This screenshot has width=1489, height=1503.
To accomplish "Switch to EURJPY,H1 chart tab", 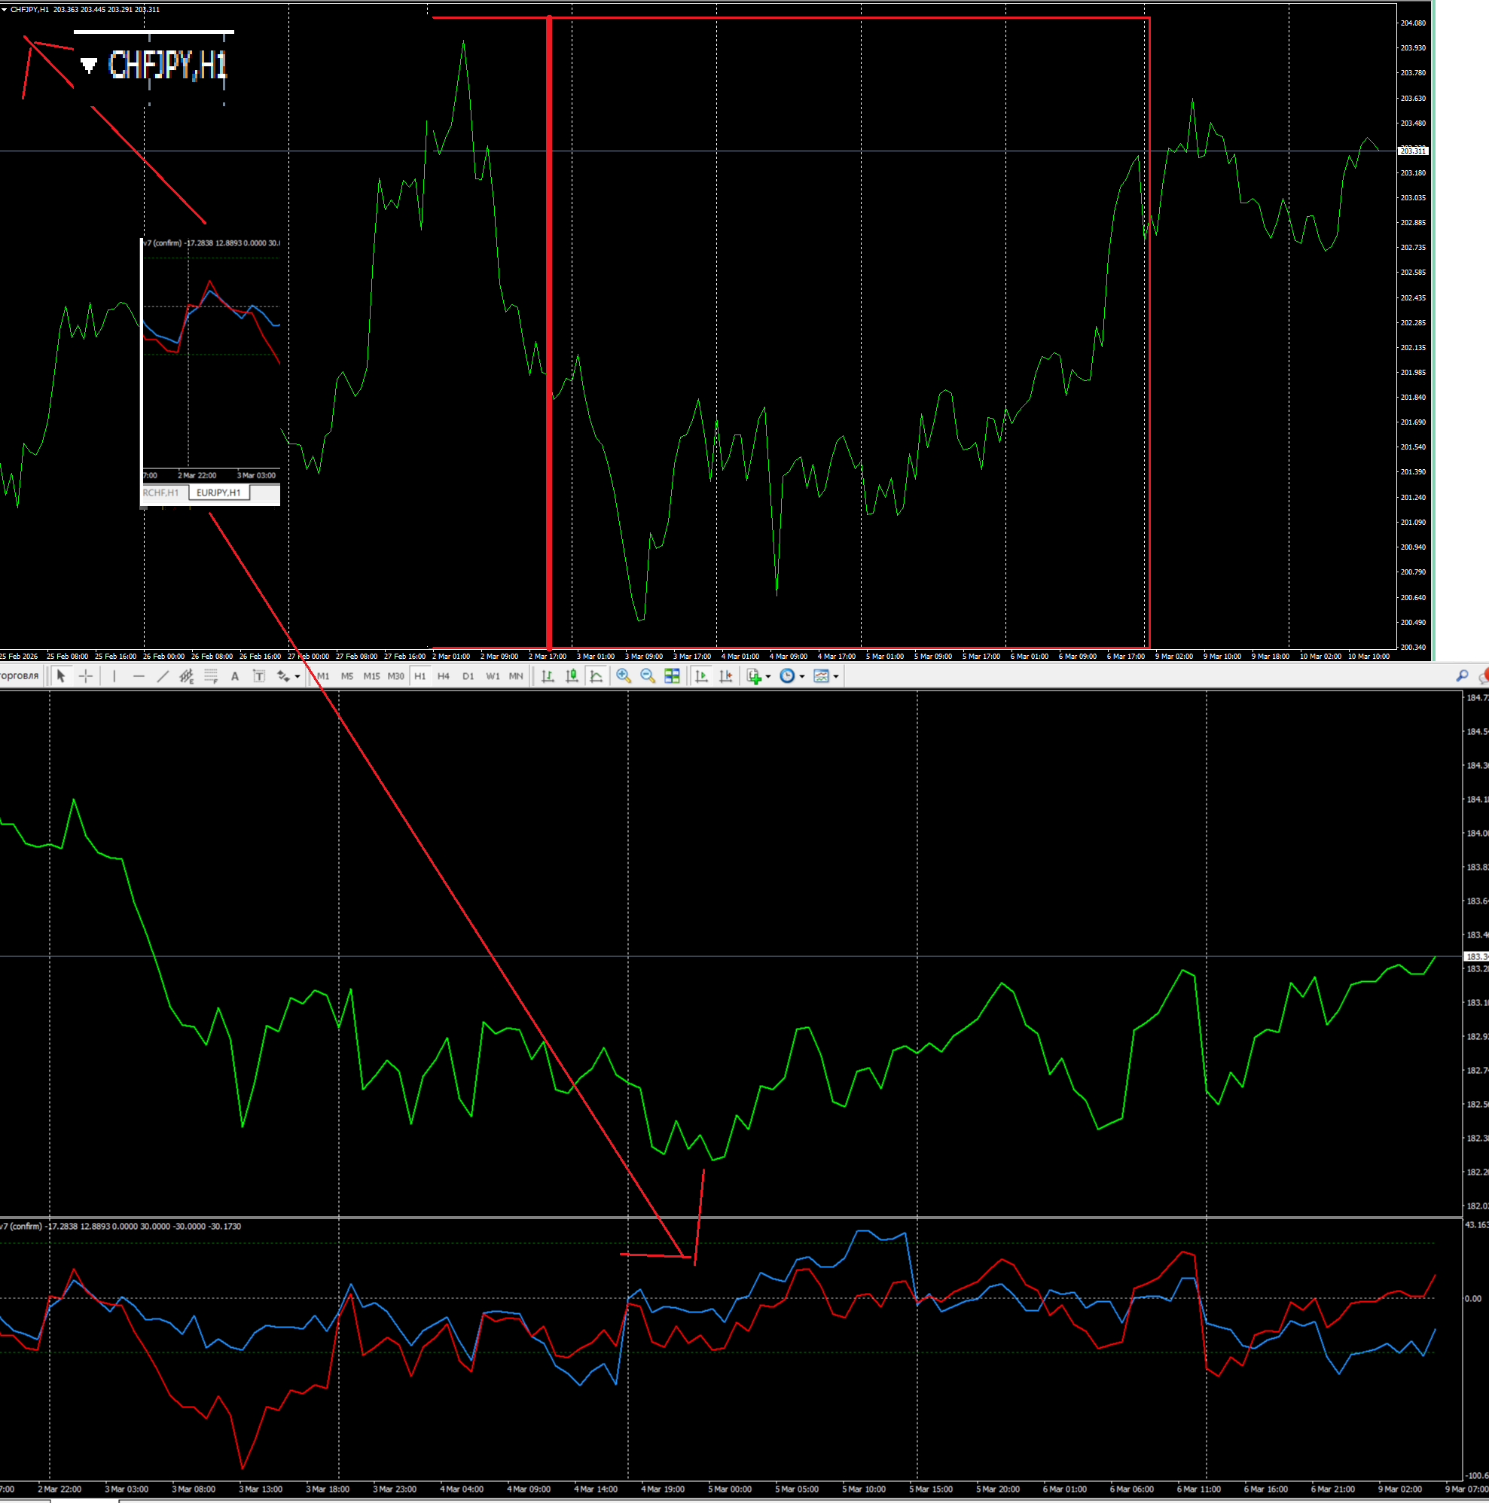I will pyautogui.click(x=218, y=492).
